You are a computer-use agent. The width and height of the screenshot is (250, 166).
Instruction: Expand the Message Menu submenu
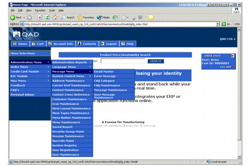72,72
